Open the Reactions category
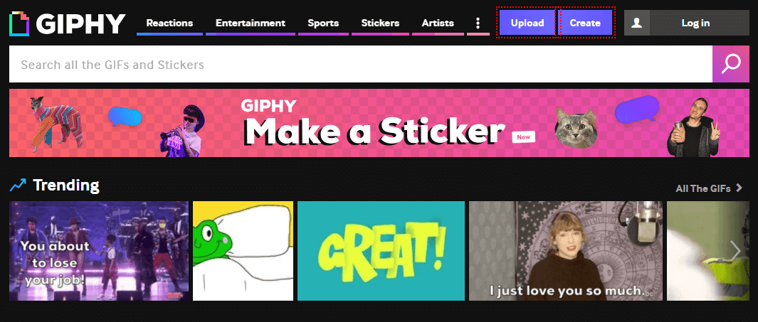This screenshot has width=758, height=322. [169, 23]
